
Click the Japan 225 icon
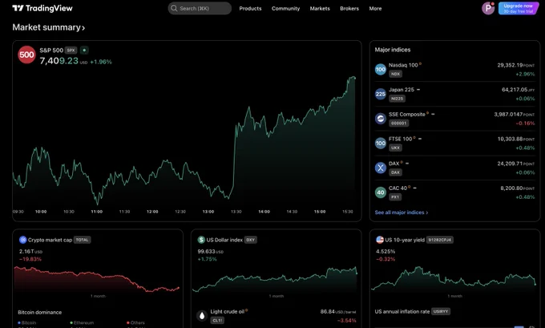pyautogui.click(x=381, y=94)
